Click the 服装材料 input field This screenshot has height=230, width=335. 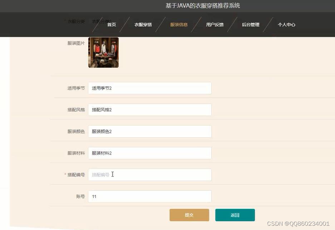click(x=150, y=153)
